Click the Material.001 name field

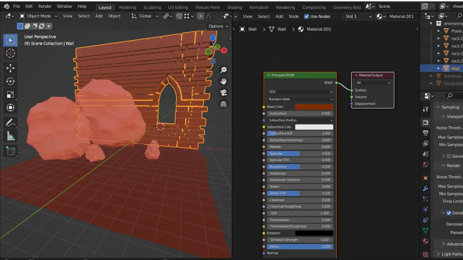pyautogui.click(x=402, y=16)
